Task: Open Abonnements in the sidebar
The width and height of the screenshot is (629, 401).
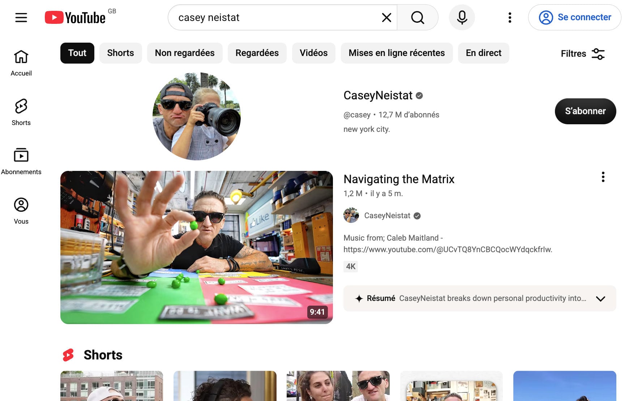Action: (x=21, y=161)
